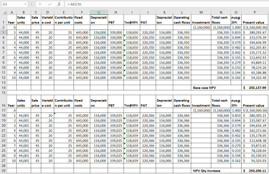Click PVIF value 0.833 in row 3
Image resolution: width=269 pixels, height=174 pixels.
click(236, 32)
